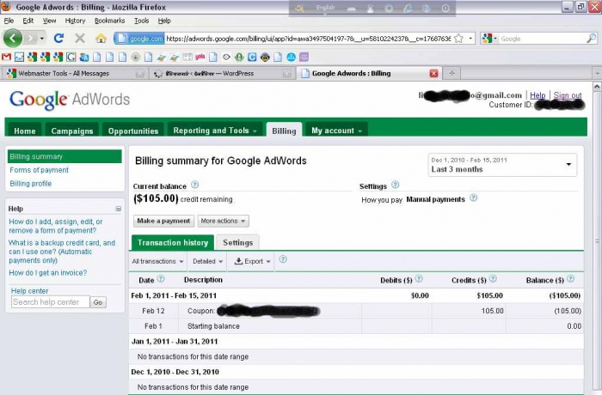
Task: Open the Billing profile link
Action: [31, 183]
